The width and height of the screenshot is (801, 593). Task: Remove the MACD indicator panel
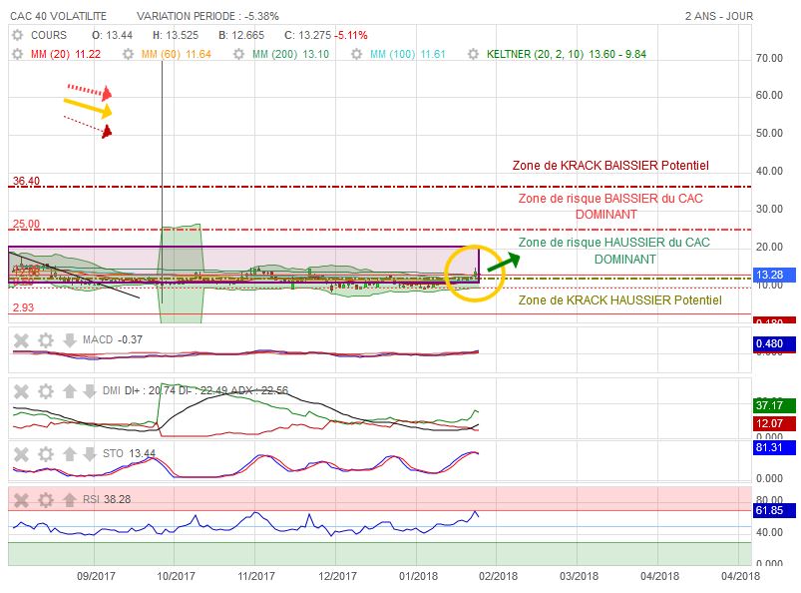click(x=21, y=340)
